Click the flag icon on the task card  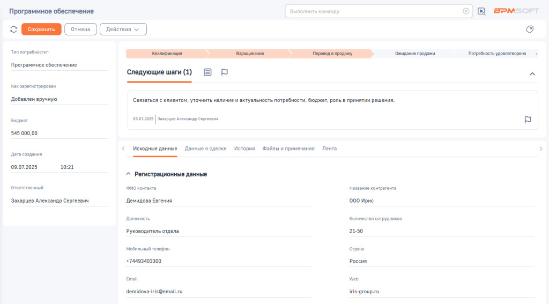pos(528,120)
